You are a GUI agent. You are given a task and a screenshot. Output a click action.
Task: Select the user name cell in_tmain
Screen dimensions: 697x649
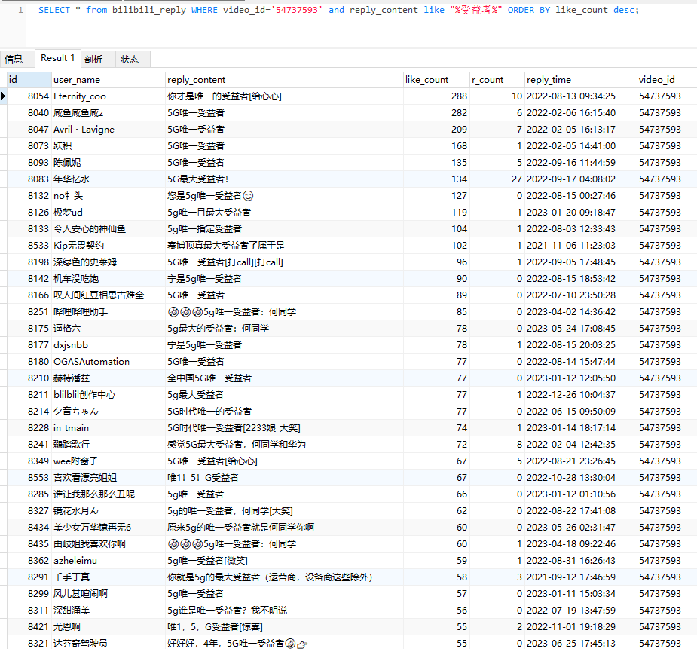pyautogui.click(x=109, y=427)
